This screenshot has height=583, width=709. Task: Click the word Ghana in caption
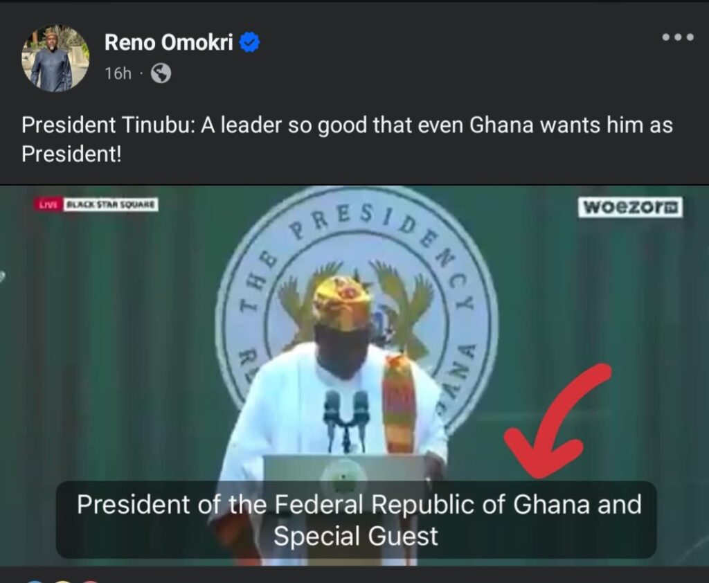pos(551,504)
